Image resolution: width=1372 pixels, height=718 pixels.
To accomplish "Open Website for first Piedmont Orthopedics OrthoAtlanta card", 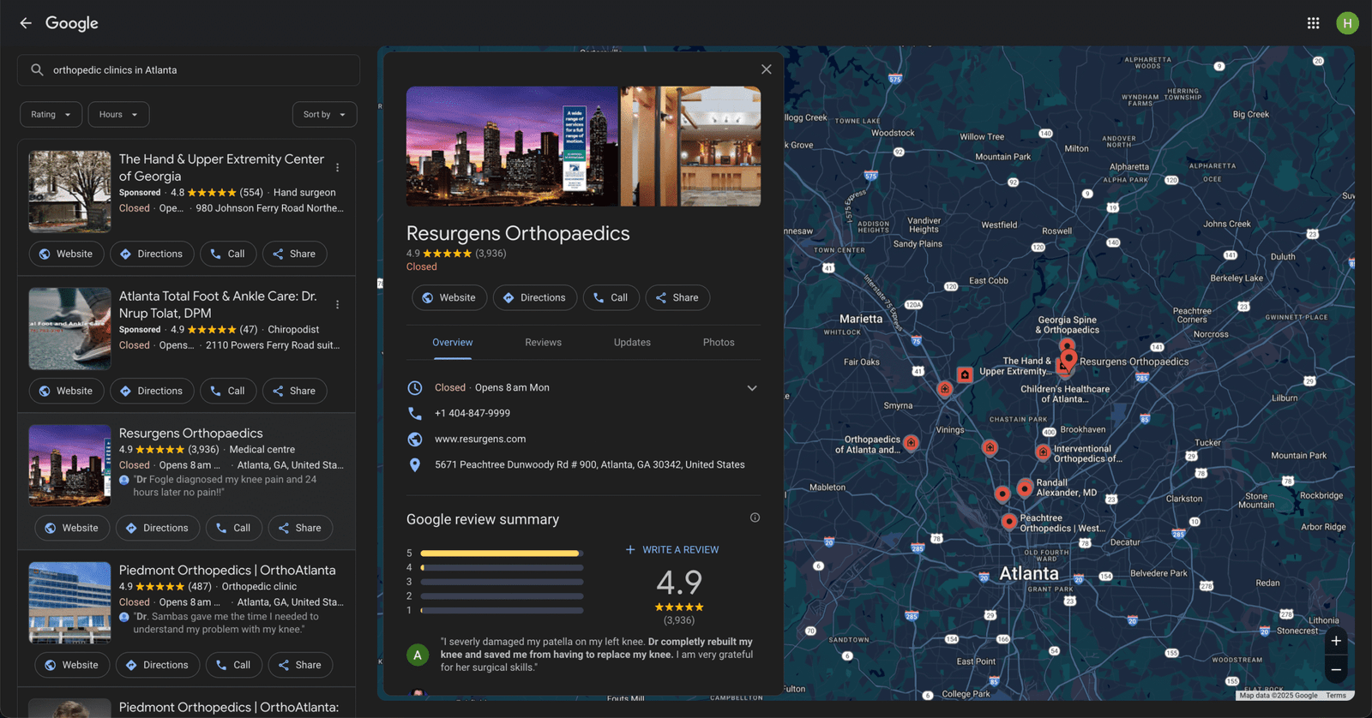I will pos(72,665).
